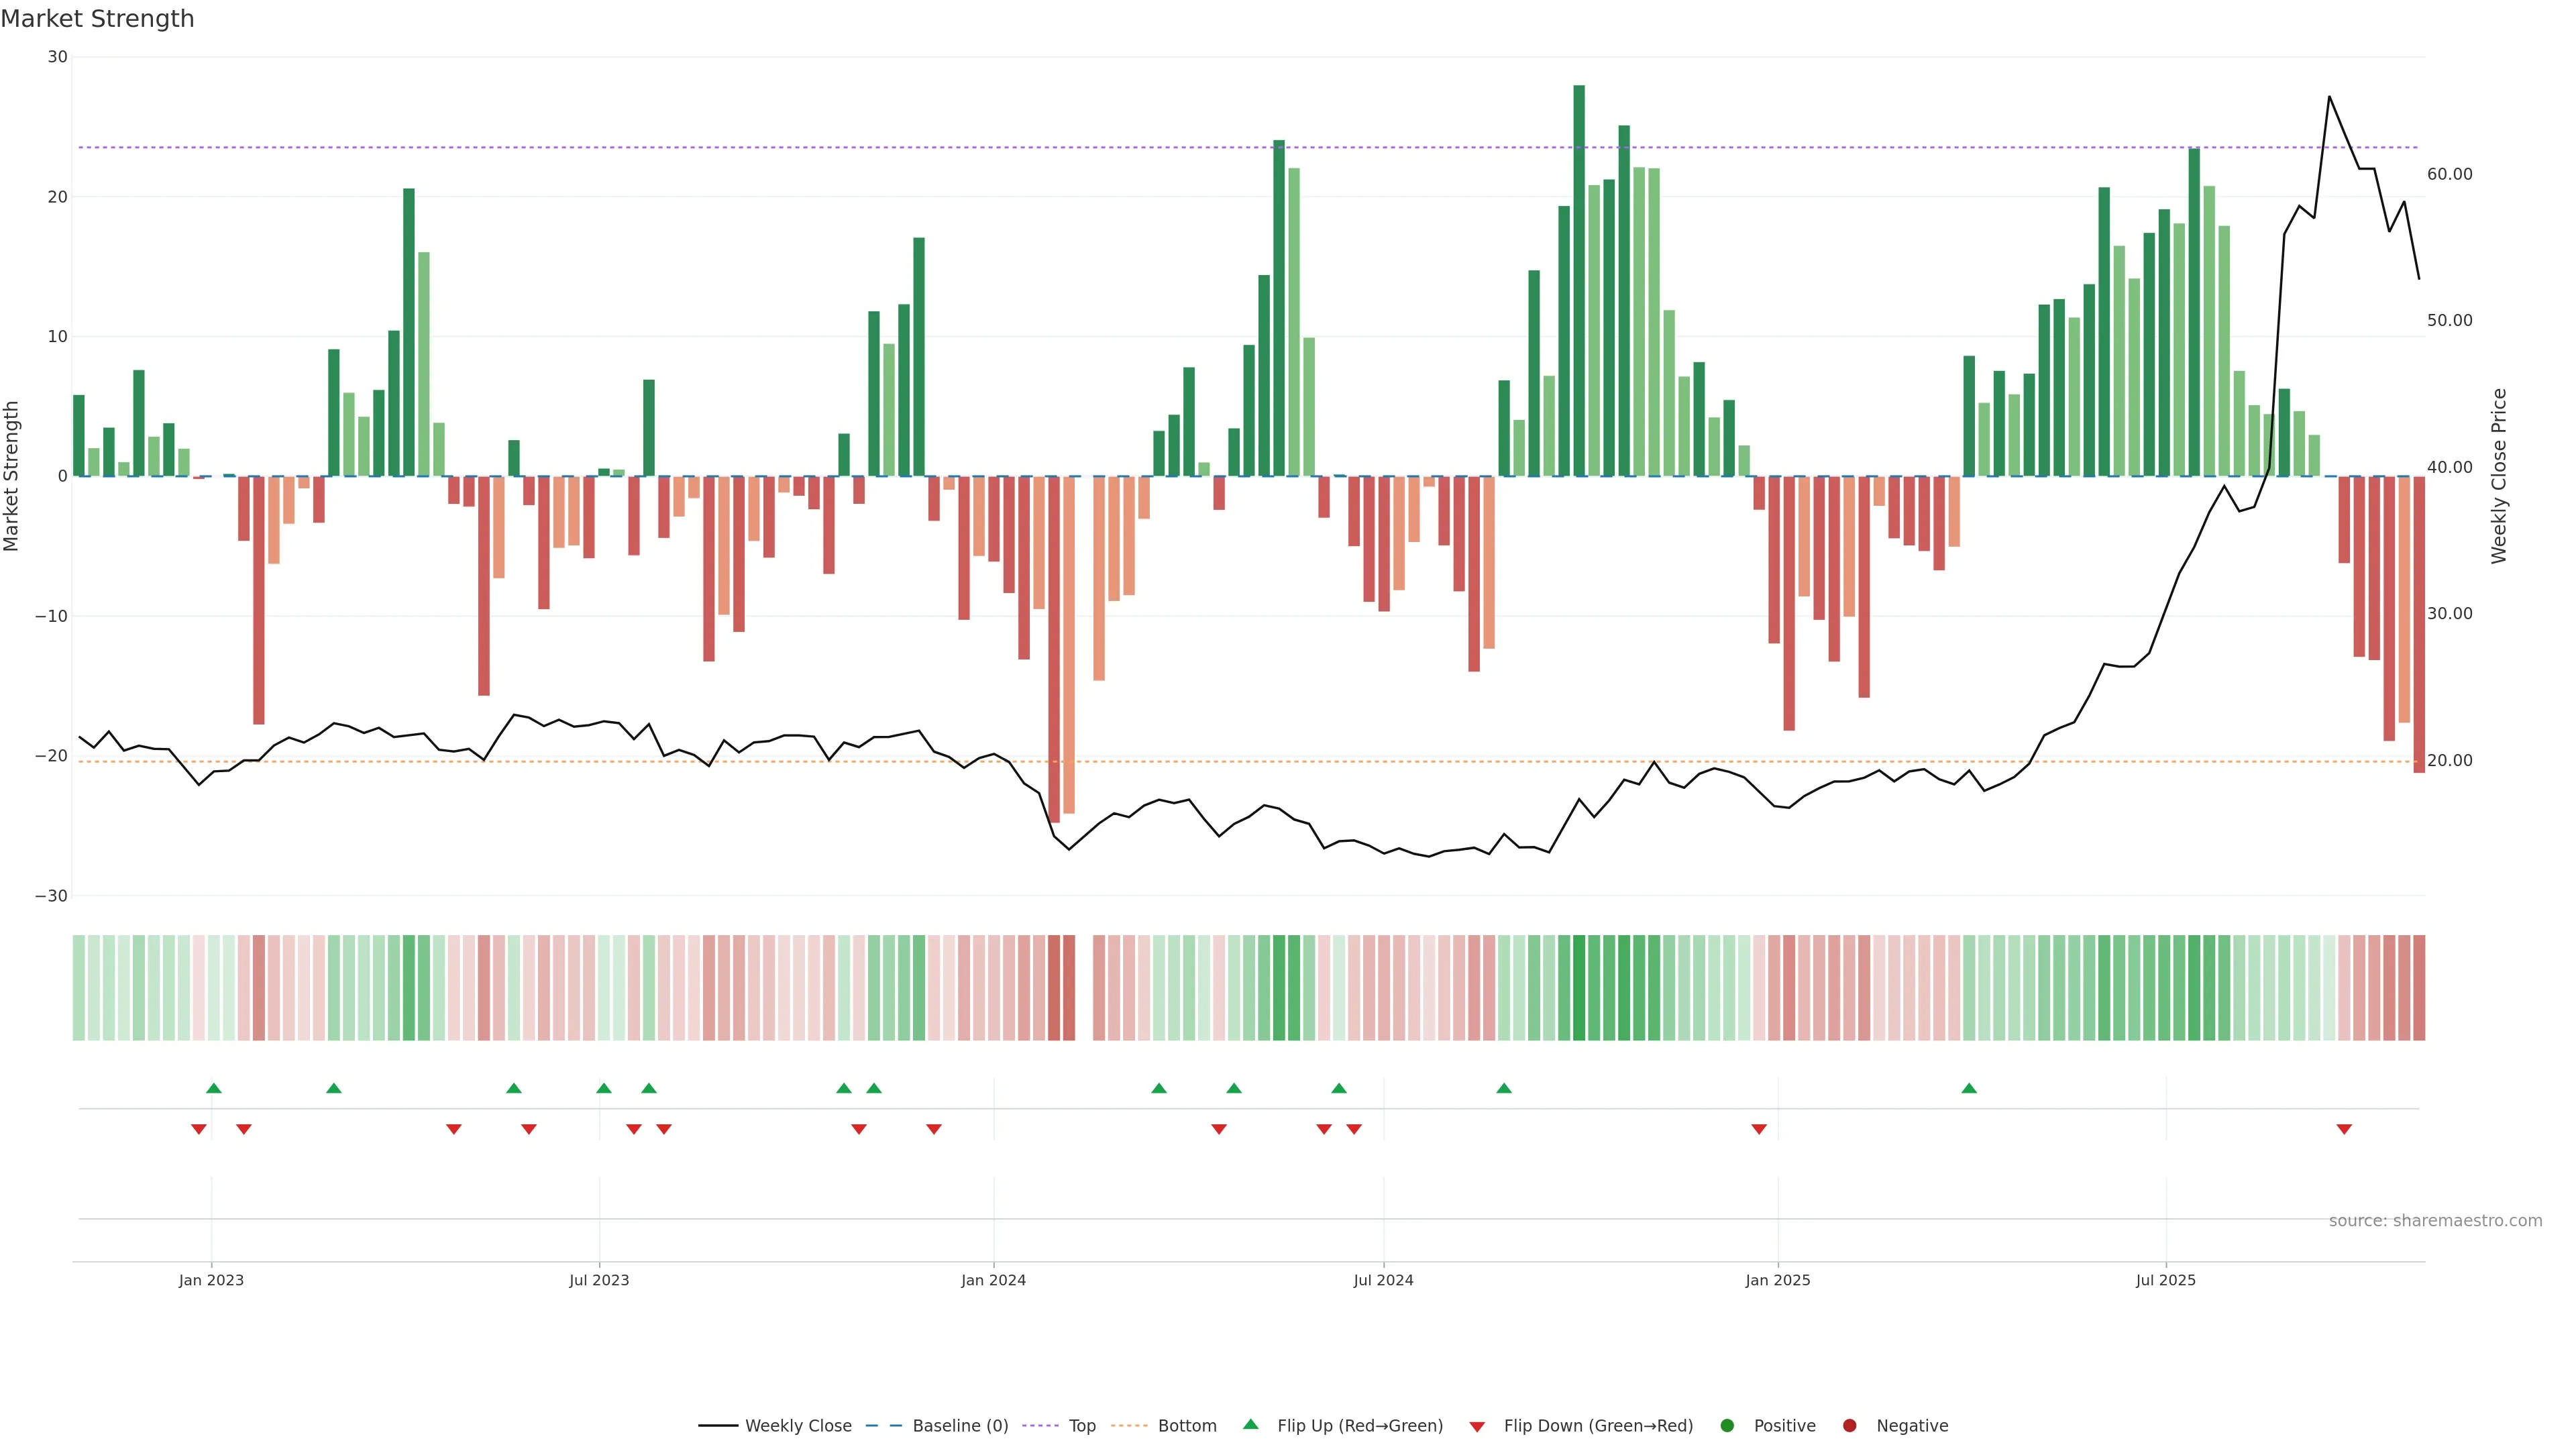Click the Jul 2024 x-axis label
The image size is (2576, 1449).
(1383, 1280)
